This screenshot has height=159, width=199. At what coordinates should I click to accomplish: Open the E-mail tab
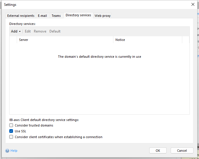pyautogui.click(x=42, y=16)
